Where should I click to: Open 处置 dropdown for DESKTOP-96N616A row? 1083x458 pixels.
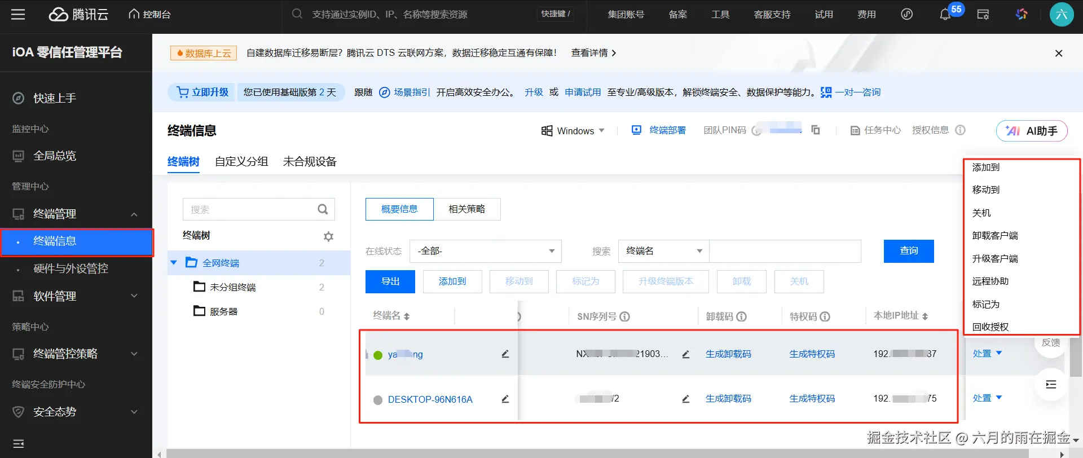click(x=987, y=398)
